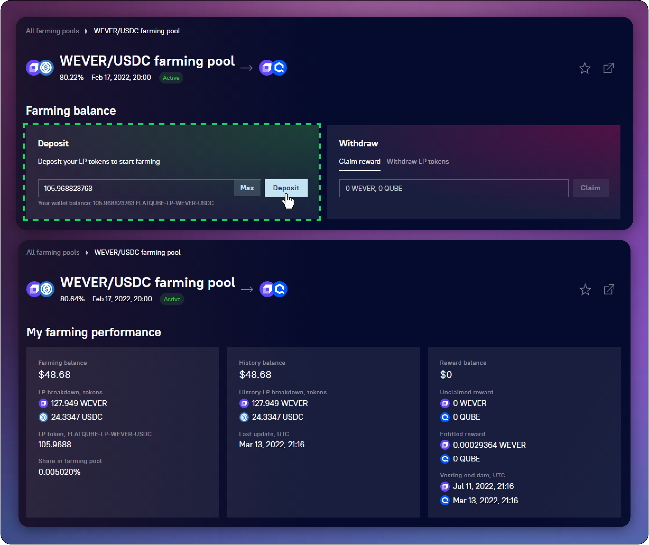This screenshot has height=545, width=649.
Task: Click WEVER/QUBE reward icons in top header
Action: (273, 68)
